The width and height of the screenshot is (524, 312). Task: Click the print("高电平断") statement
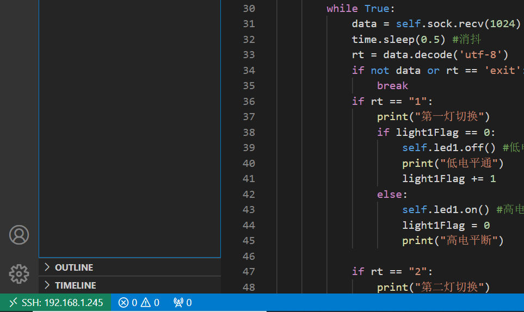coord(453,241)
